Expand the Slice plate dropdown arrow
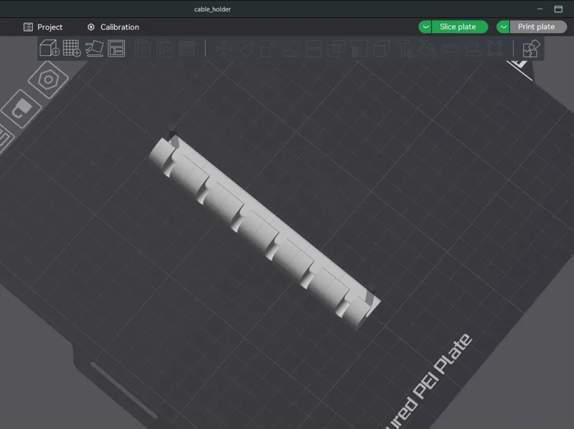 (x=425, y=26)
